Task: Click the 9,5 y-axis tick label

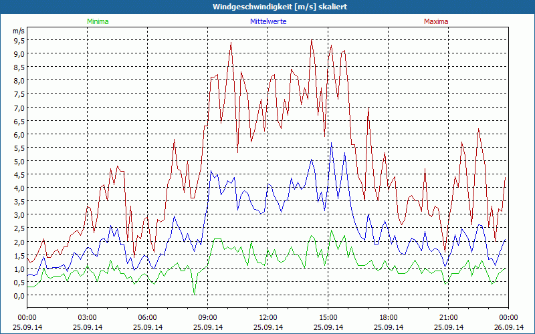Action: [19, 40]
